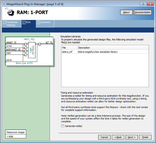Click the step 3 number icon

point(39,22)
